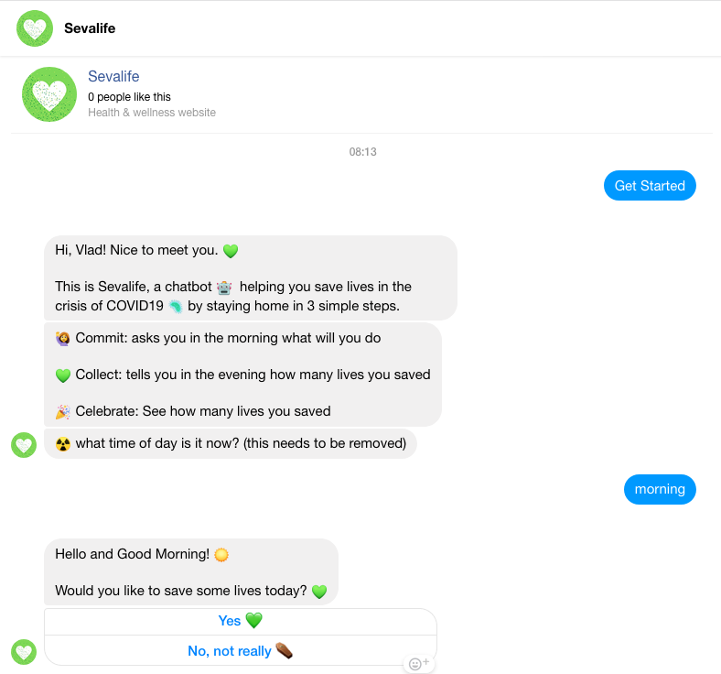This screenshot has height=674, width=721.
Task: Click the Sevalife header avatar icon
Action: (x=35, y=28)
